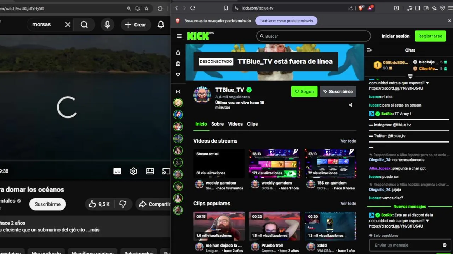Like the YouTube video (9,5 K)

99,204
